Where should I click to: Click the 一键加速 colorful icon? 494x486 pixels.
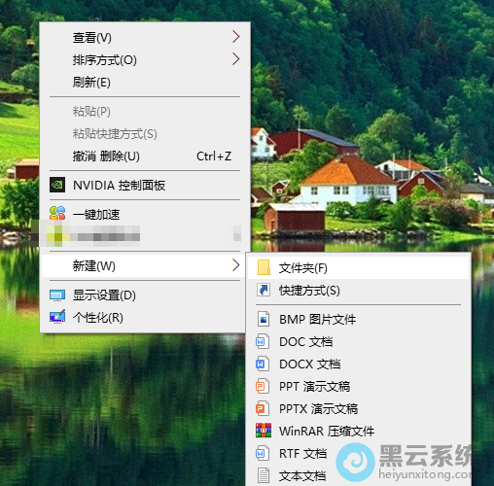[x=57, y=214]
